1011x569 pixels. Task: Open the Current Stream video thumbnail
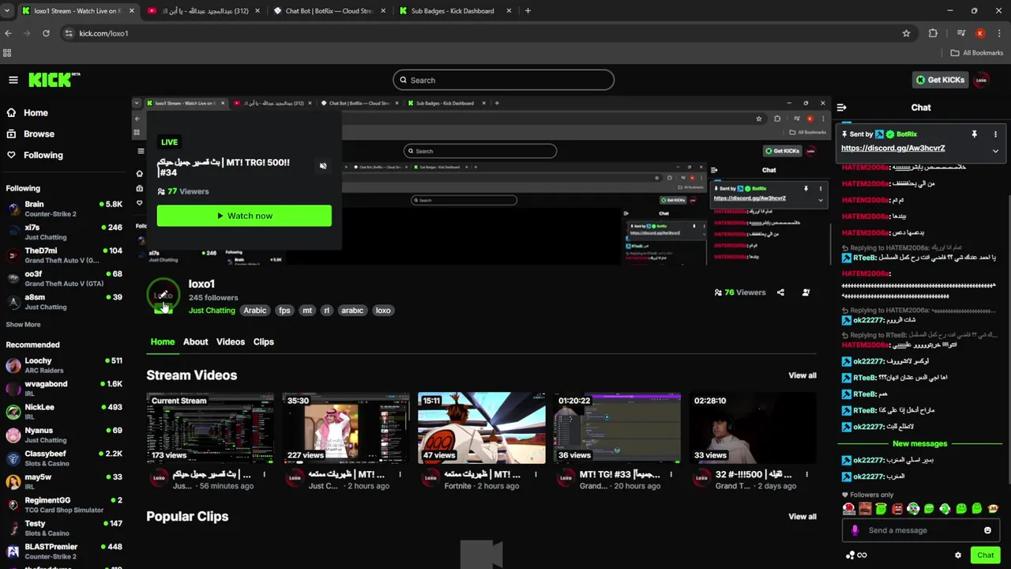[x=210, y=428]
